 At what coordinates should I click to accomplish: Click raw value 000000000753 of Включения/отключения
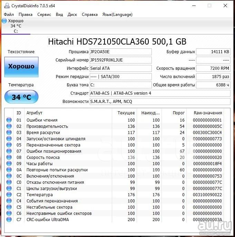pyautogui.click(x=207, y=176)
